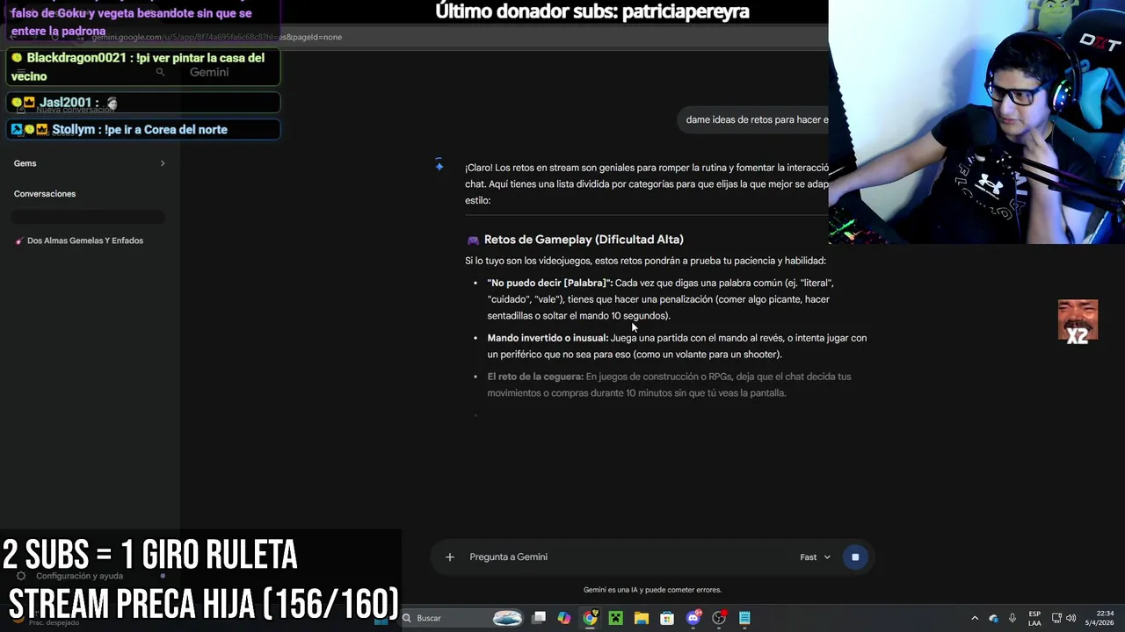Image resolution: width=1125 pixels, height=632 pixels.
Task: Open volume control speaker icon
Action: click(x=1071, y=618)
